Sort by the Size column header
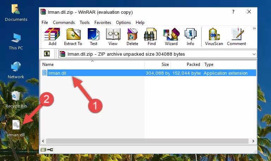 point(158,64)
